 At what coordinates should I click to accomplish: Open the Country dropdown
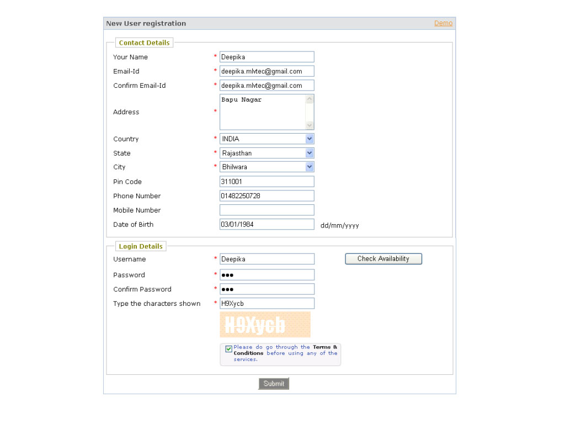click(266, 139)
